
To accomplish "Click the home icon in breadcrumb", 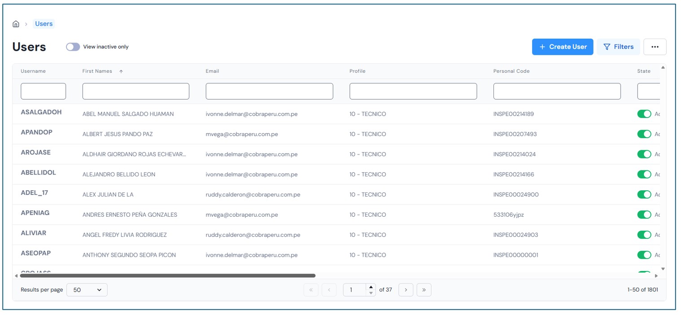I will point(16,24).
